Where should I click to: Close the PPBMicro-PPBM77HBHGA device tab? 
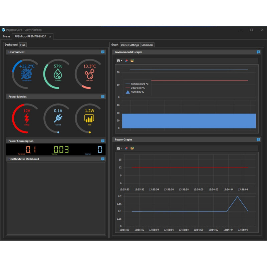(x=50, y=37)
